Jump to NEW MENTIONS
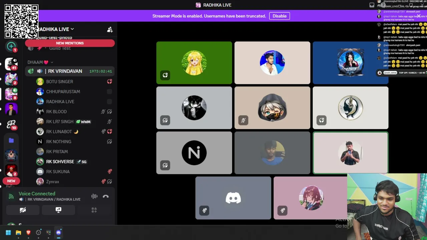 point(70,43)
